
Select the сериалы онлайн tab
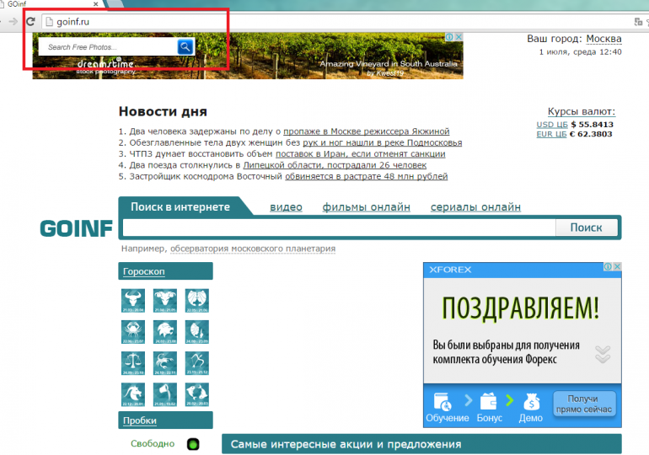(x=475, y=207)
